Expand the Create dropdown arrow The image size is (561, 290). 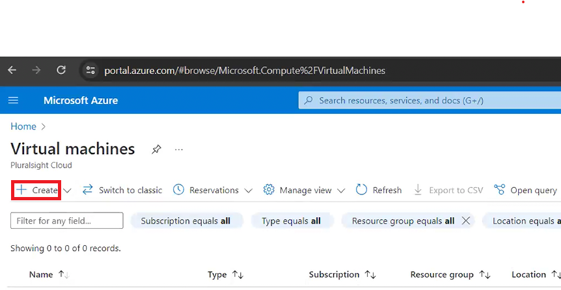coord(68,191)
